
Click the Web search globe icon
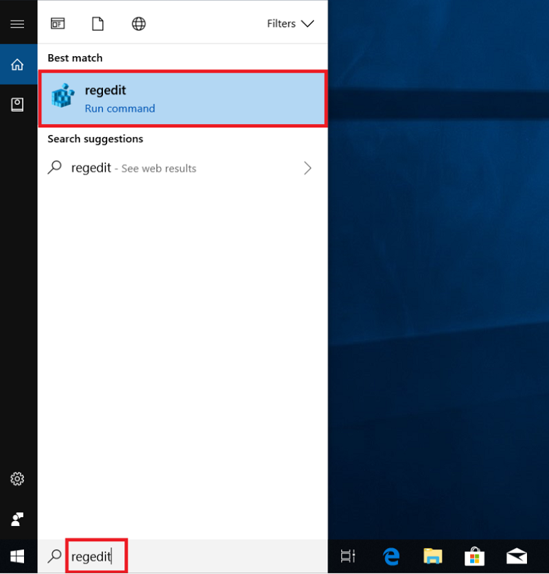[x=138, y=23]
